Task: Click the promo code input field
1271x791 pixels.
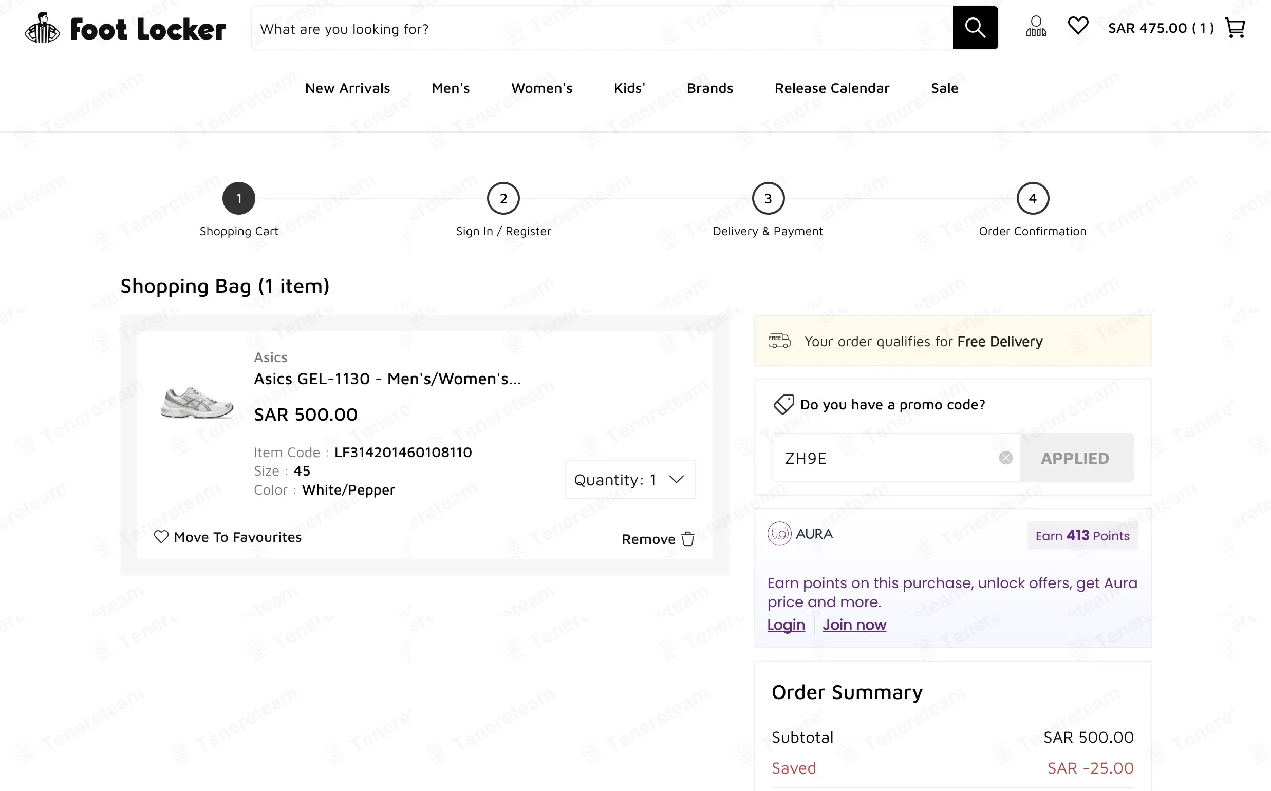Action: point(896,458)
